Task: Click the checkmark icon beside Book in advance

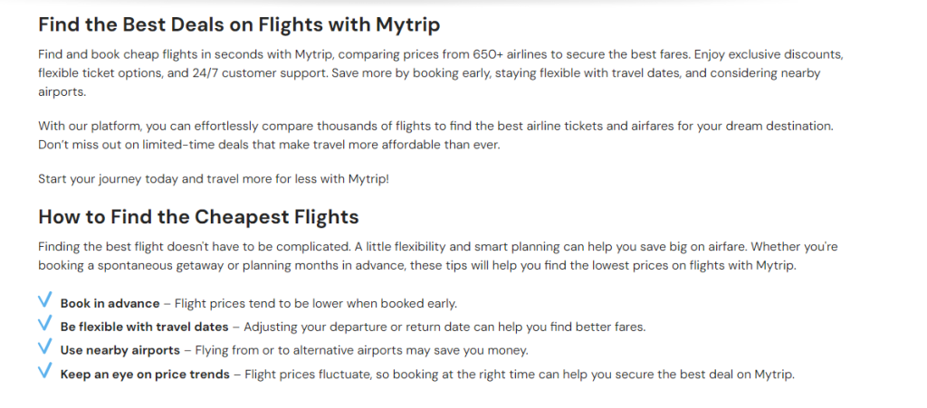Action: pyautogui.click(x=45, y=300)
